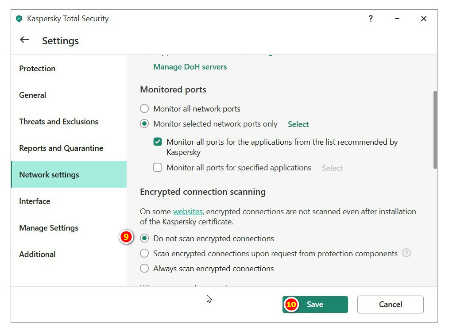Screen dimensions: 449x331
Task: Open the websites link
Action: 189,212
